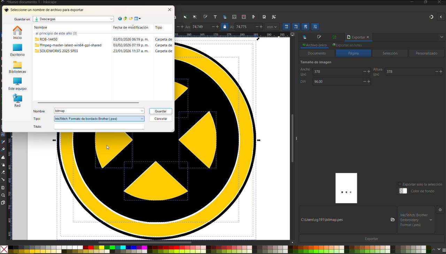Close the Exportar panel tab

pyautogui.click(x=368, y=37)
